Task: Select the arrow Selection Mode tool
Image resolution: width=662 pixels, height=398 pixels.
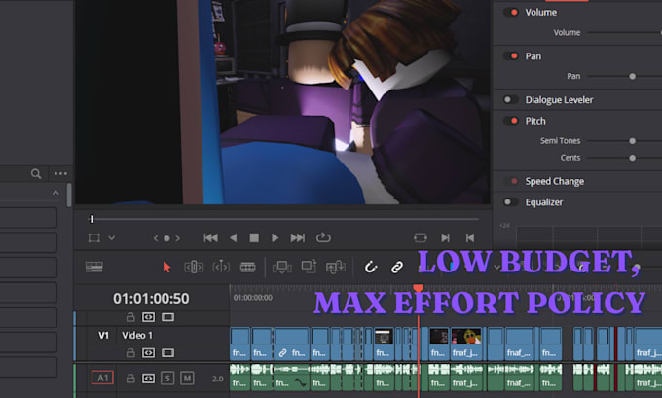Action: [x=167, y=267]
